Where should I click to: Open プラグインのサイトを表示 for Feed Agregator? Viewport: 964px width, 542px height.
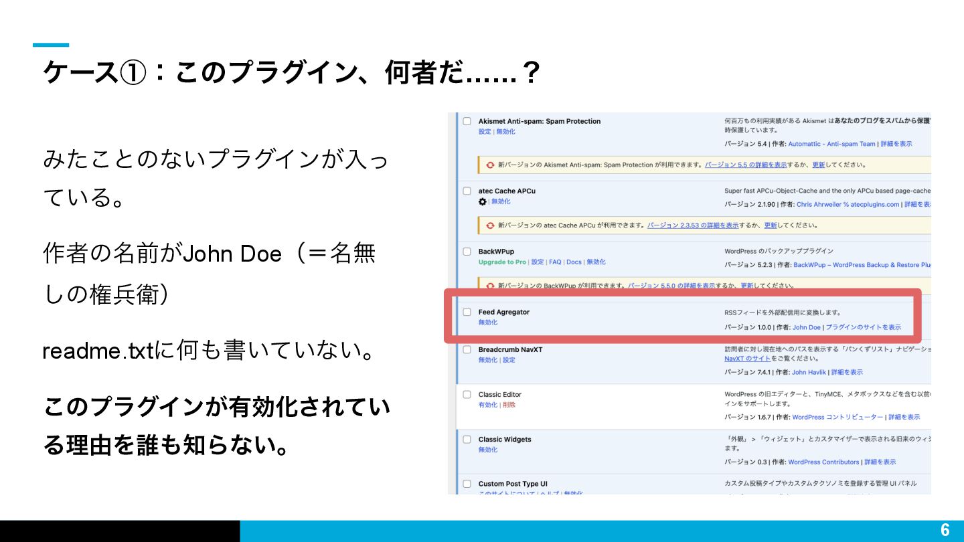863,327
